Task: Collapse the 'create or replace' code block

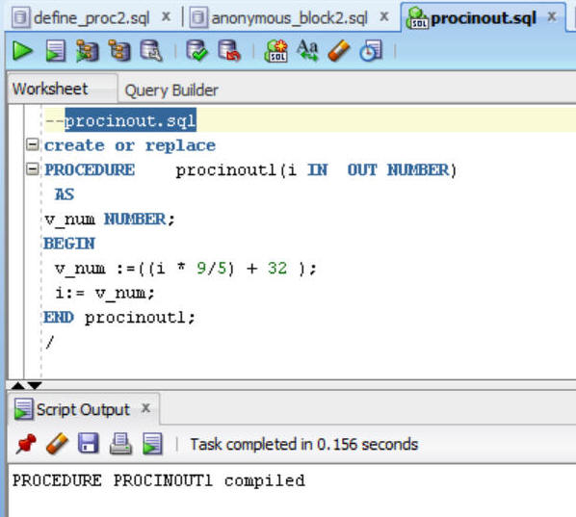Action: click(x=33, y=144)
